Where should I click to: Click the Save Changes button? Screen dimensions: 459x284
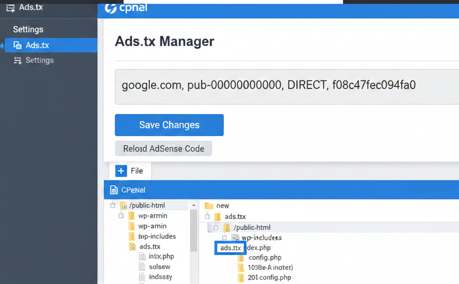169,125
